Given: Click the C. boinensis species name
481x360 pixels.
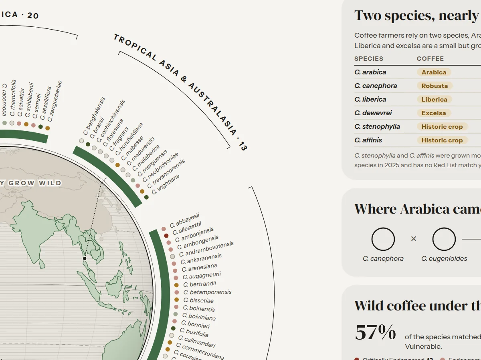Looking at the screenshot, I should tap(199, 308).
